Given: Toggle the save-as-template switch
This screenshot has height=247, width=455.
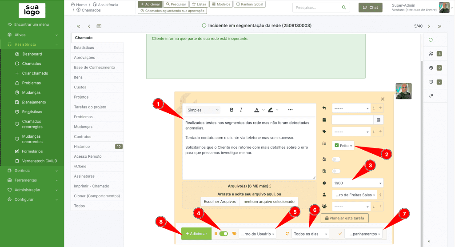Looking at the screenshot, I should [336, 171].
